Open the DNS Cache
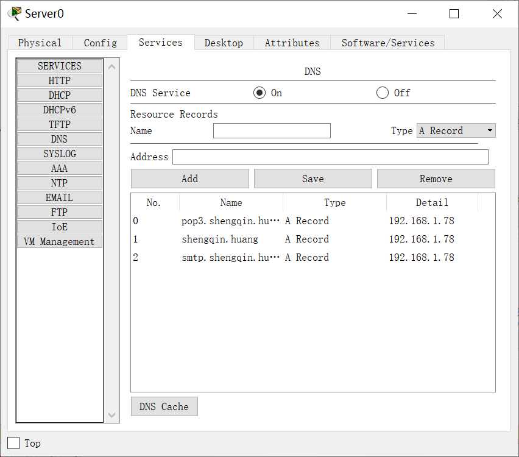Screen dimensions: 519x457 coord(164,406)
